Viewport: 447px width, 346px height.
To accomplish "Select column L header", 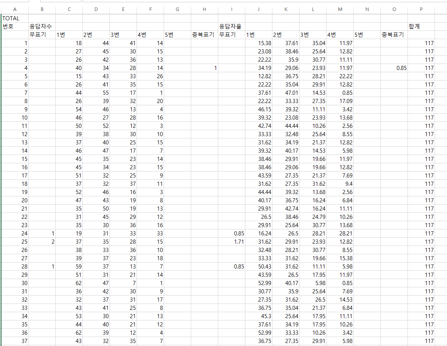I will click(x=313, y=9).
